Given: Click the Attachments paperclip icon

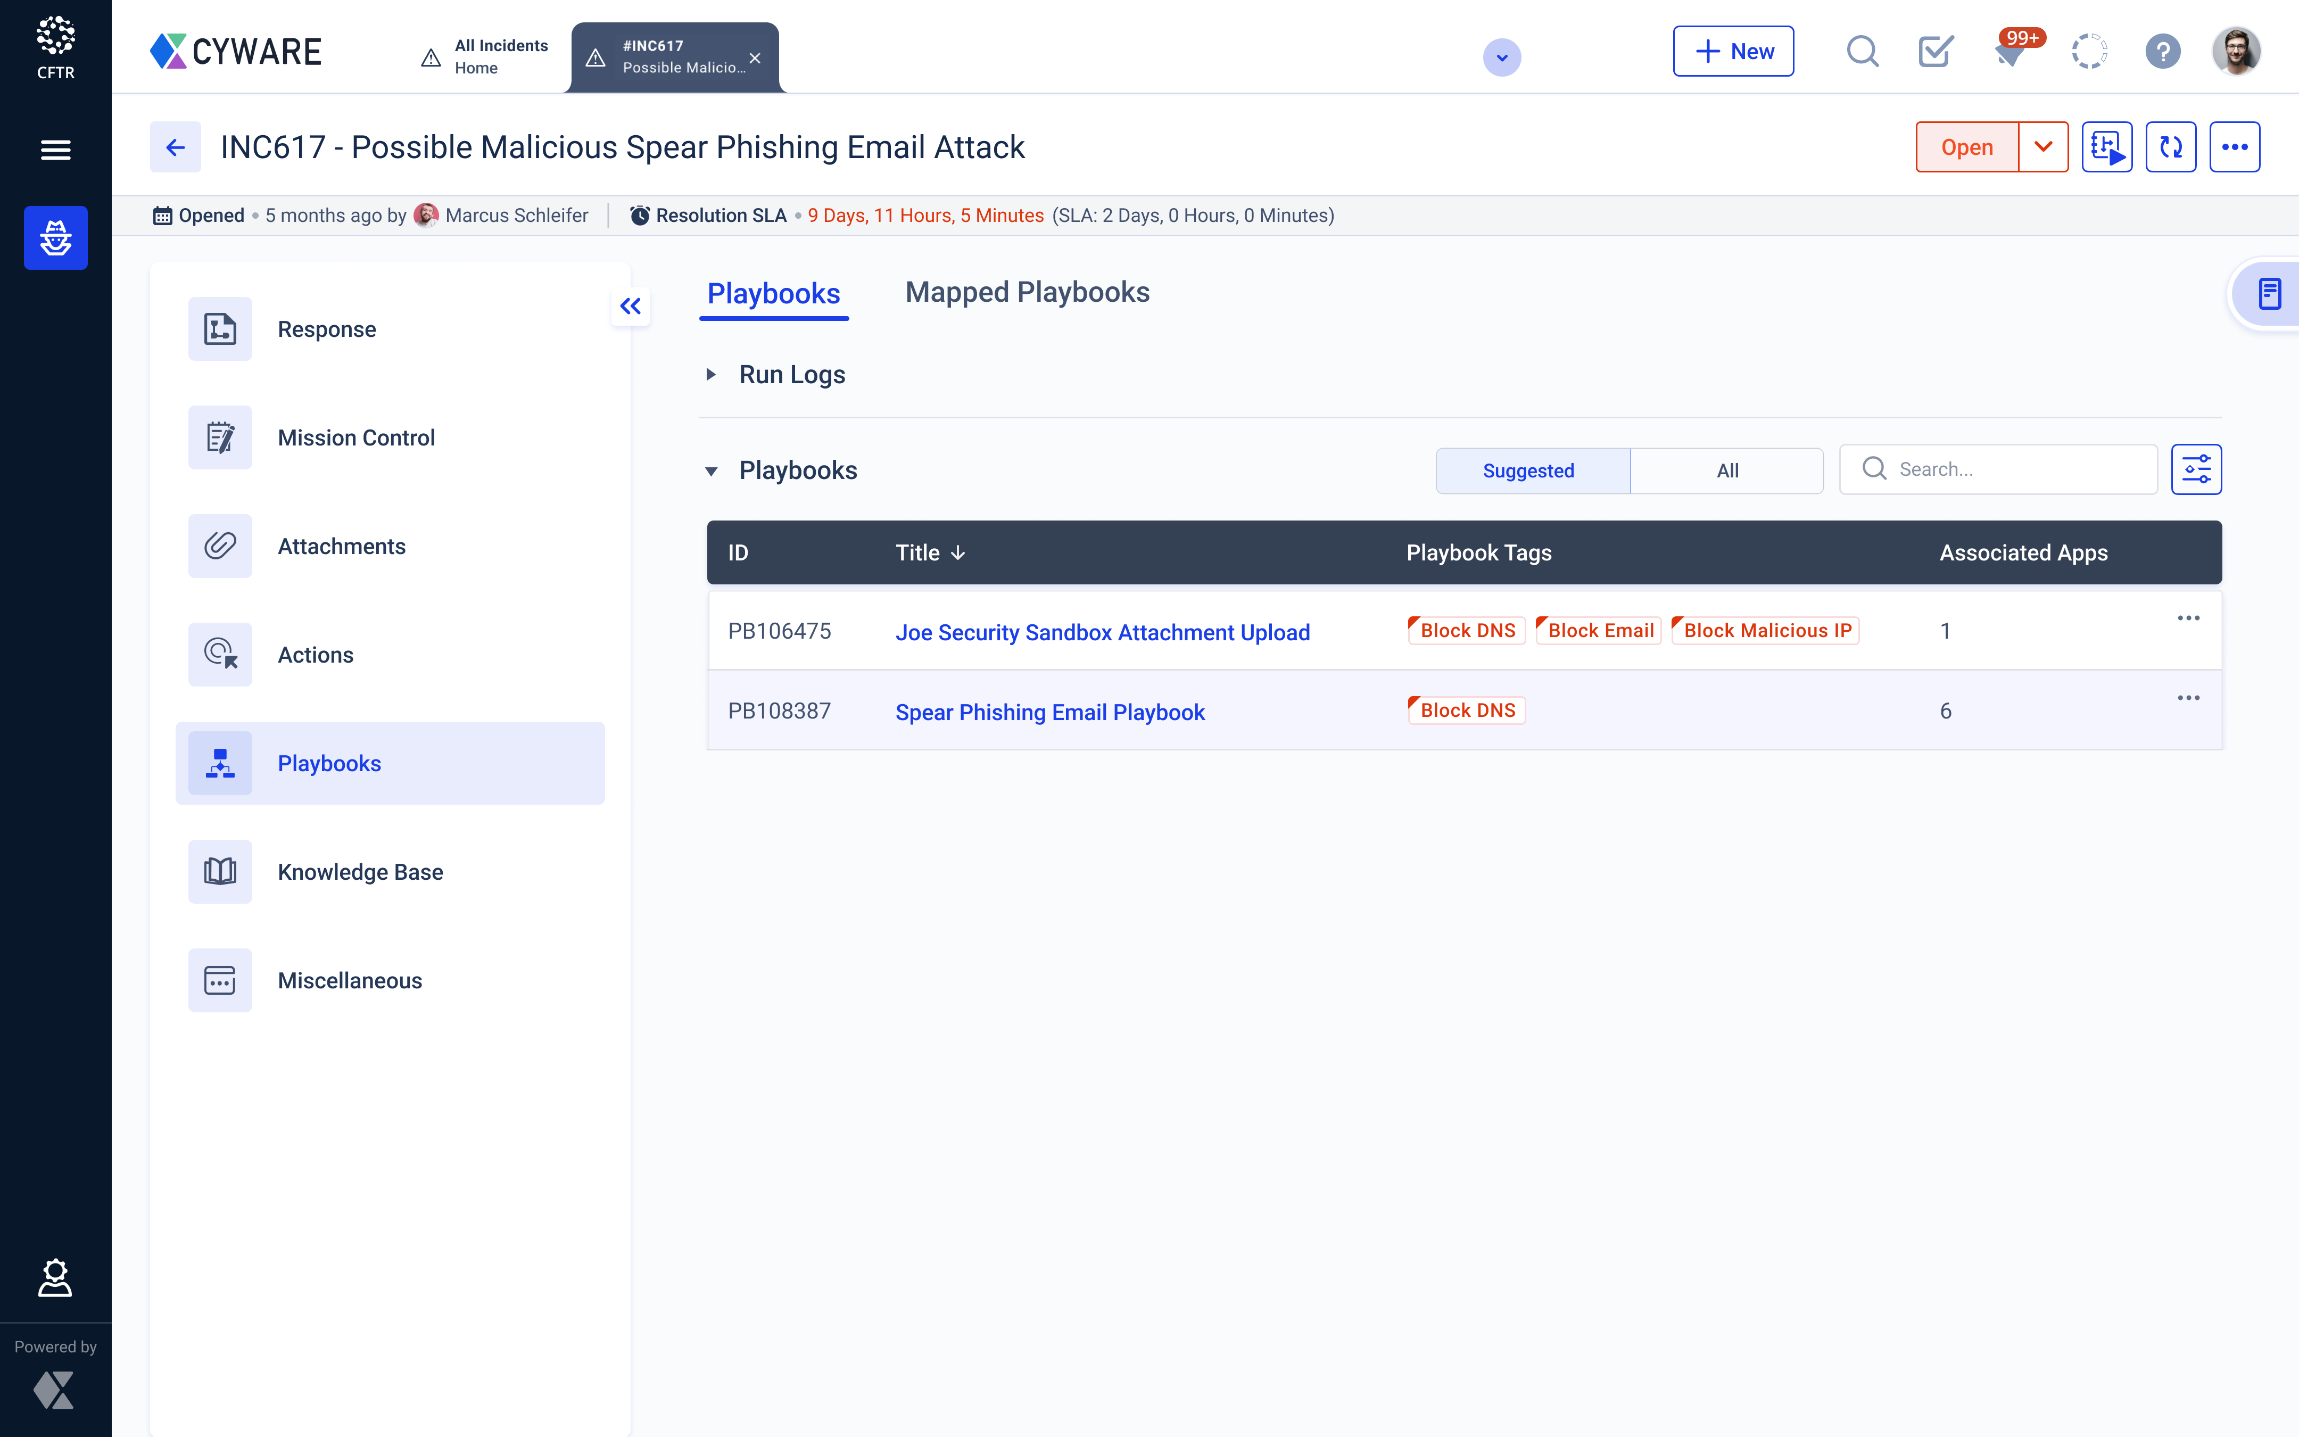Looking at the screenshot, I should (219, 547).
